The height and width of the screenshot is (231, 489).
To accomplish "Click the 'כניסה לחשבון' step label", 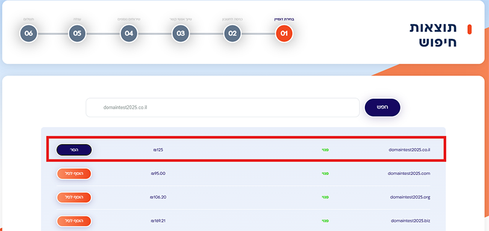I will [x=232, y=19].
